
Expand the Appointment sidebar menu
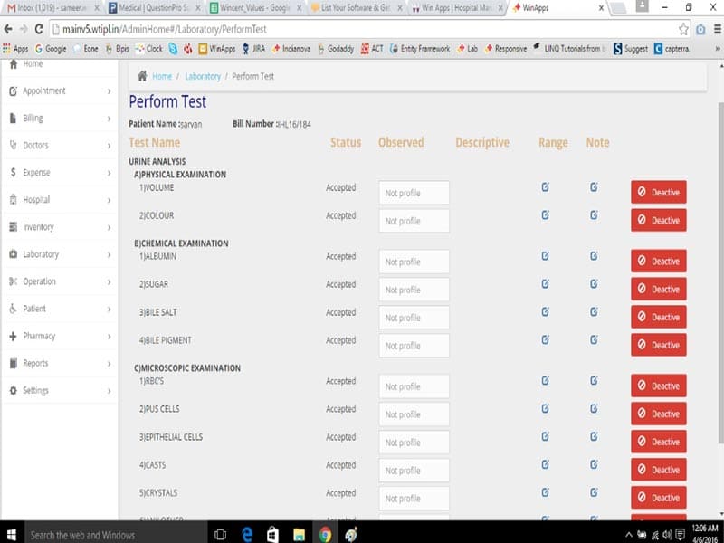point(61,91)
